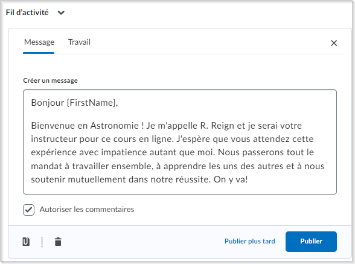Click the blue Publier button

(311, 241)
